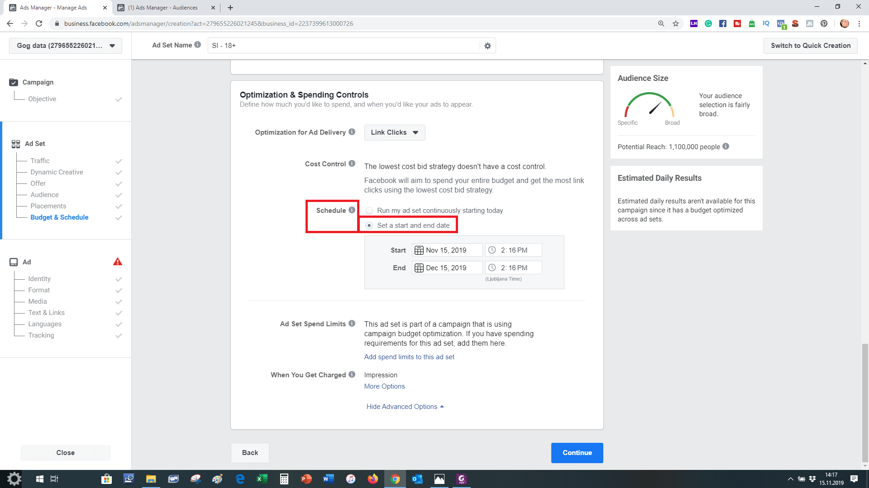Image resolution: width=869 pixels, height=488 pixels.
Task: Click the Schedule info icon
Action: pyautogui.click(x=352, y=210)
